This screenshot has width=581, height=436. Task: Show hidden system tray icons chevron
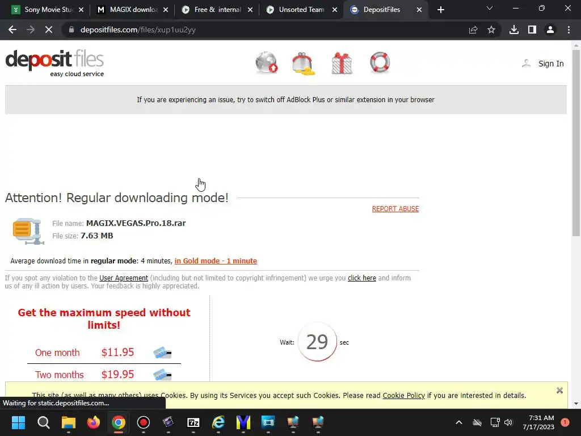click(458, 422)
